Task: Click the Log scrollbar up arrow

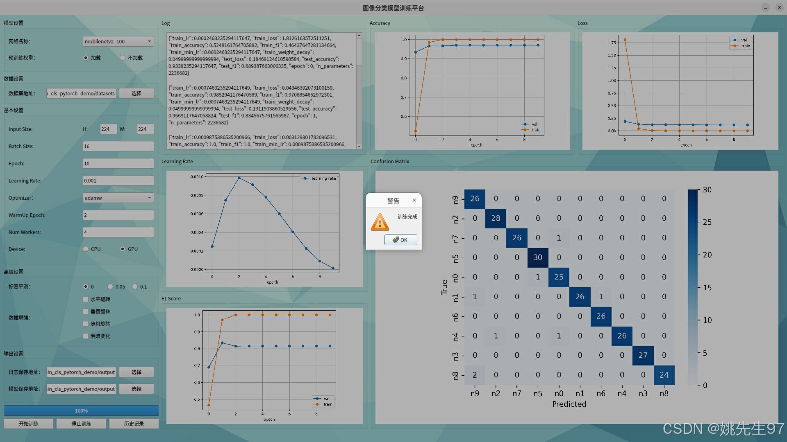Action: point(359,36)
